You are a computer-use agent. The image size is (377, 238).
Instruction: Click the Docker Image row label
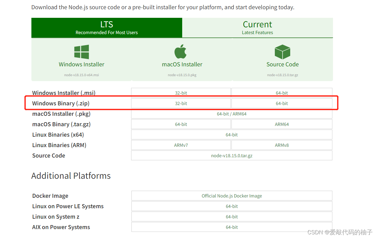pos(50,196)
